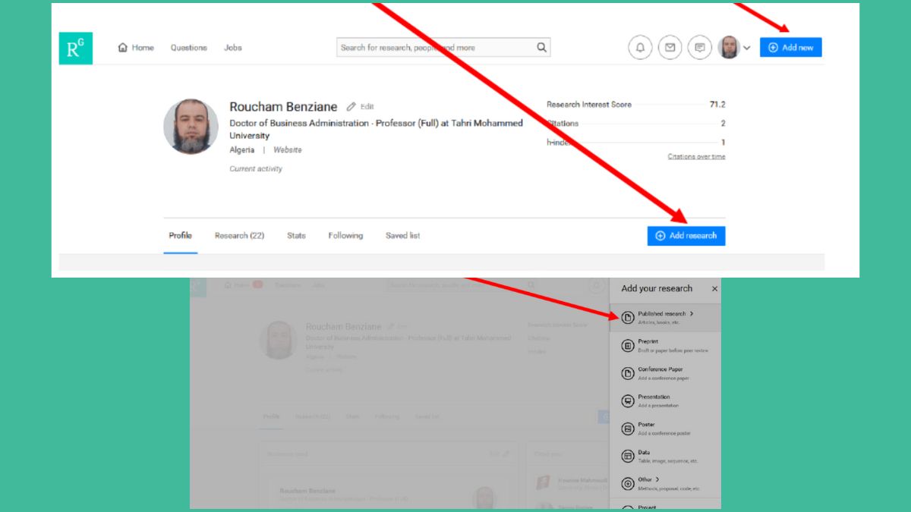The height and width of the screenshot is (512, 911).
Task: Switch to the Stats tab
Action: [x=296, y=236]
